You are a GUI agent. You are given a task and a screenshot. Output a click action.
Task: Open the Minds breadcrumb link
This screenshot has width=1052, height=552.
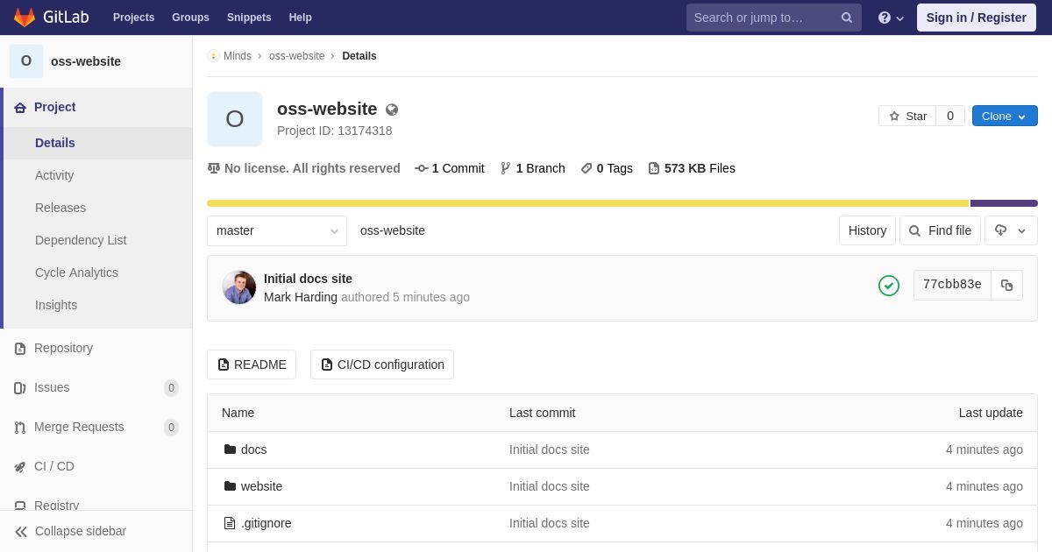(x=238, y=56)
